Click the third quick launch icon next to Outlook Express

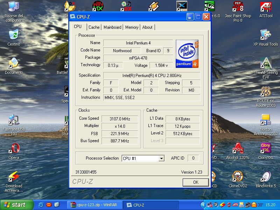57,205
